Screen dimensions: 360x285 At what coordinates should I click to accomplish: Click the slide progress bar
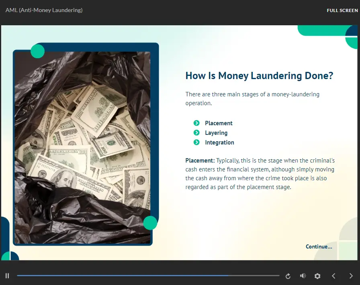pyautogui.click(x=148, y=276)
